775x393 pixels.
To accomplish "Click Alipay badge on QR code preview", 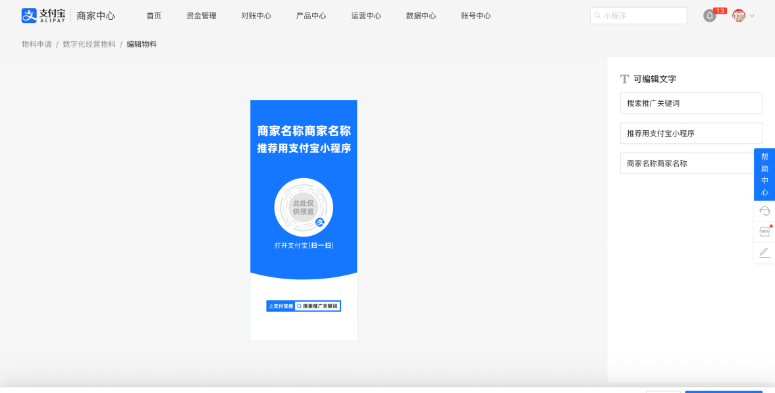I will tap(320, 222).
